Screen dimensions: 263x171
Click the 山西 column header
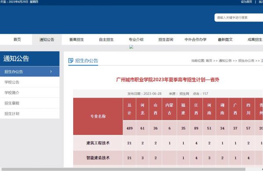(156, 109)
